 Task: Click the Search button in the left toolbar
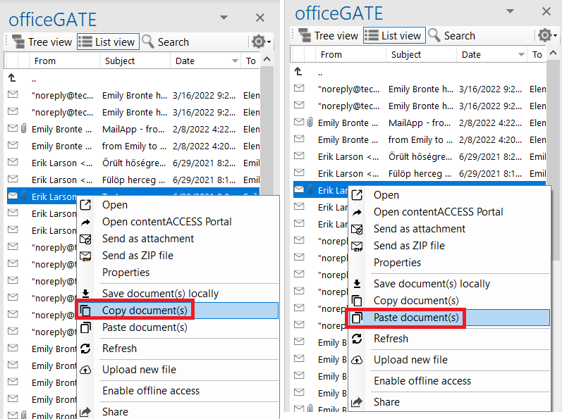pyautogui.click(x=165, y=42)
